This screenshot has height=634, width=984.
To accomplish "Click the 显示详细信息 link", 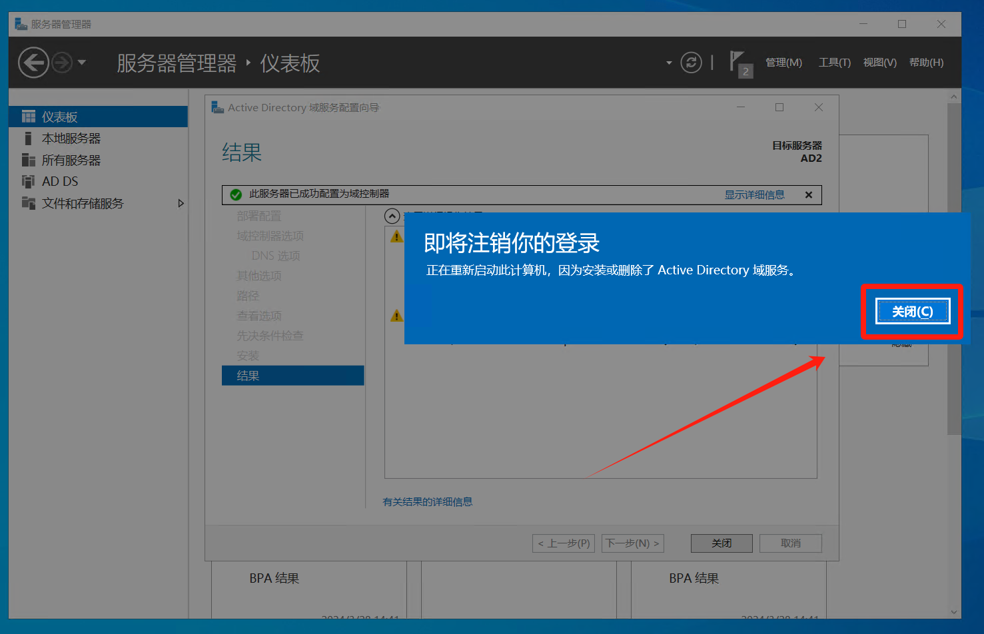I will coord(754,195).
